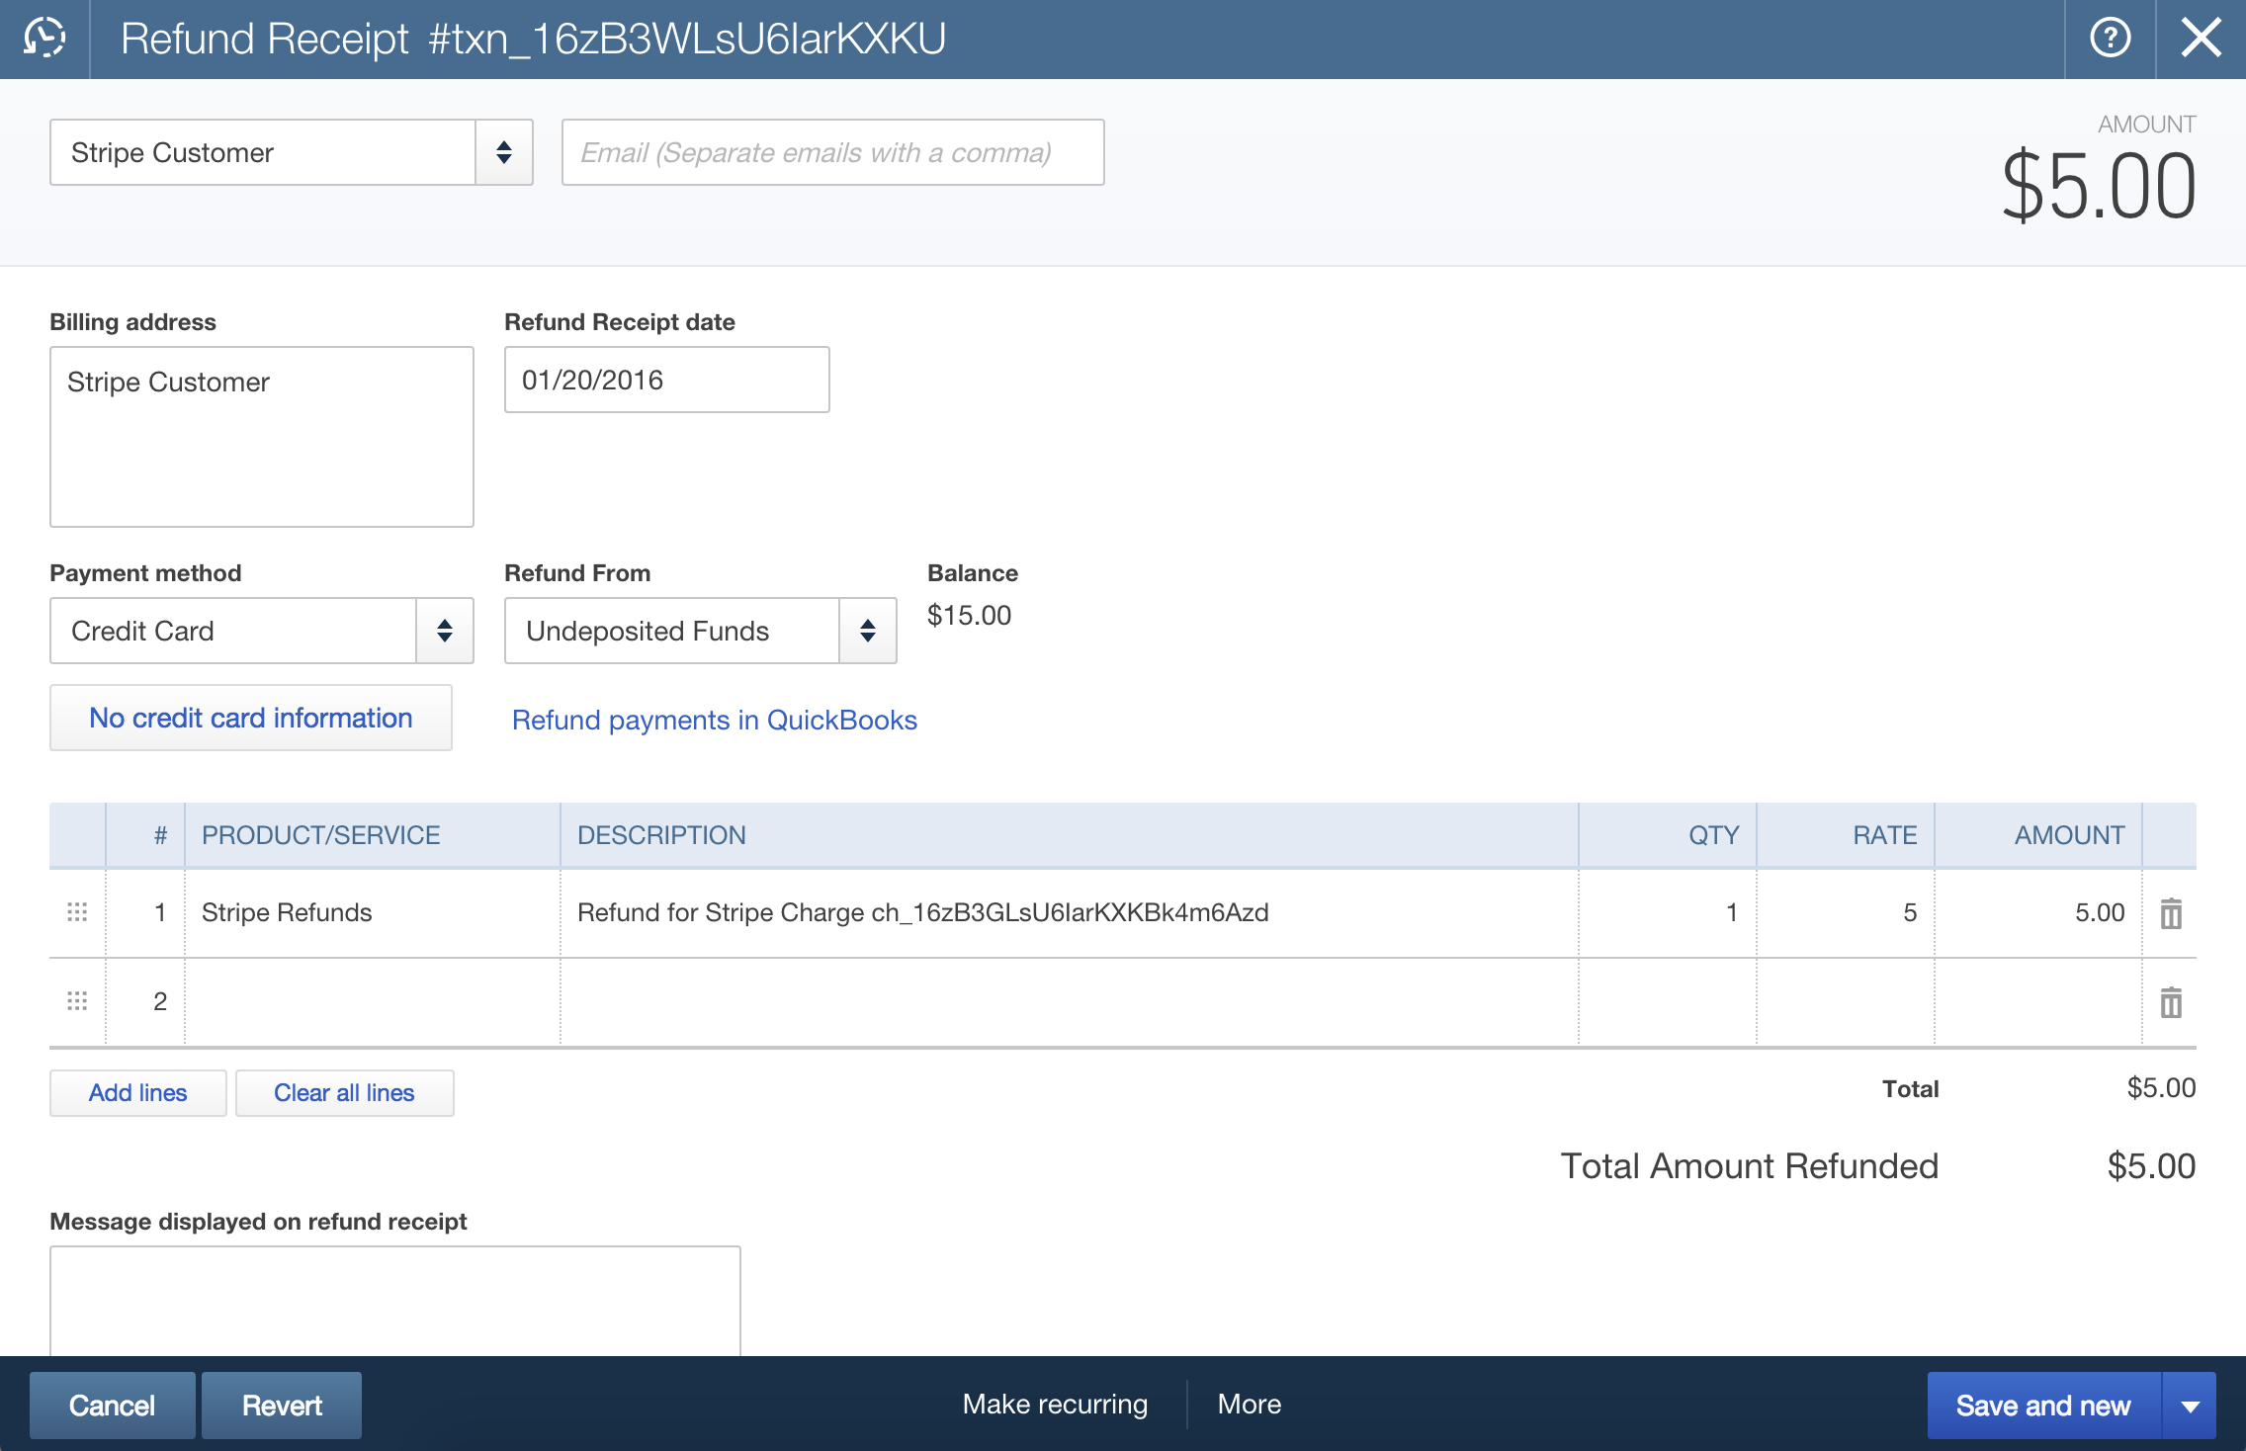The width and height of the screenshot is (2246, 1451).
Task: Click the empty Product/Service cell in line 2
Action: click(x=373, y=1001)
